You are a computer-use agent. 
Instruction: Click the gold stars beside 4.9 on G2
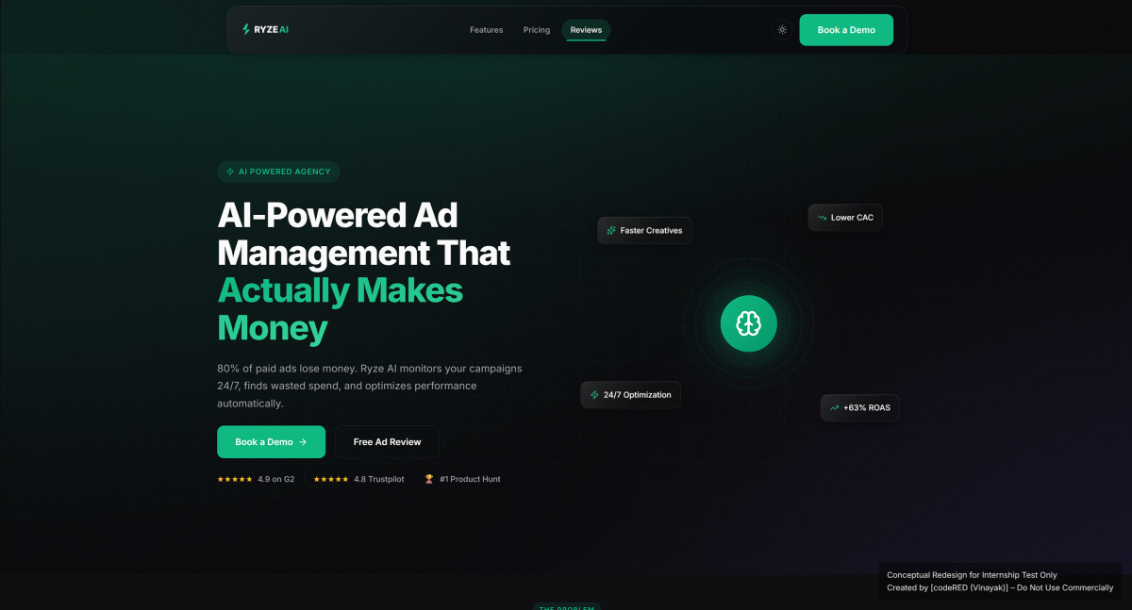[235, 479]
